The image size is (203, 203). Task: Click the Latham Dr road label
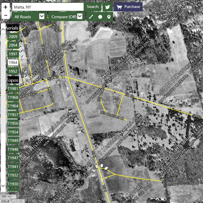pyautogui.click(x=51, y=95)
